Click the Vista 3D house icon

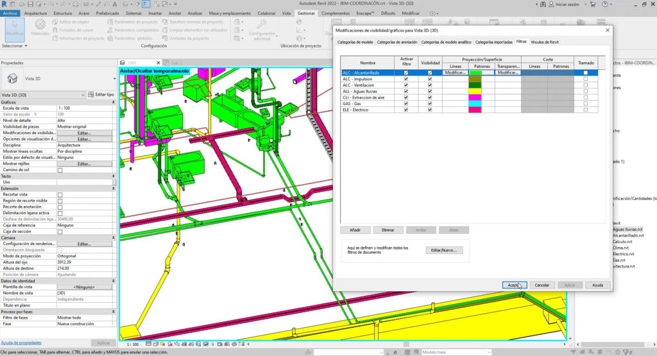tap(12, 77)
